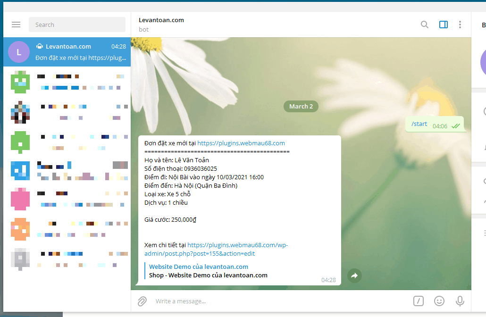
Task: Open the chat options three-dot menu
Action: coord(460,24)
